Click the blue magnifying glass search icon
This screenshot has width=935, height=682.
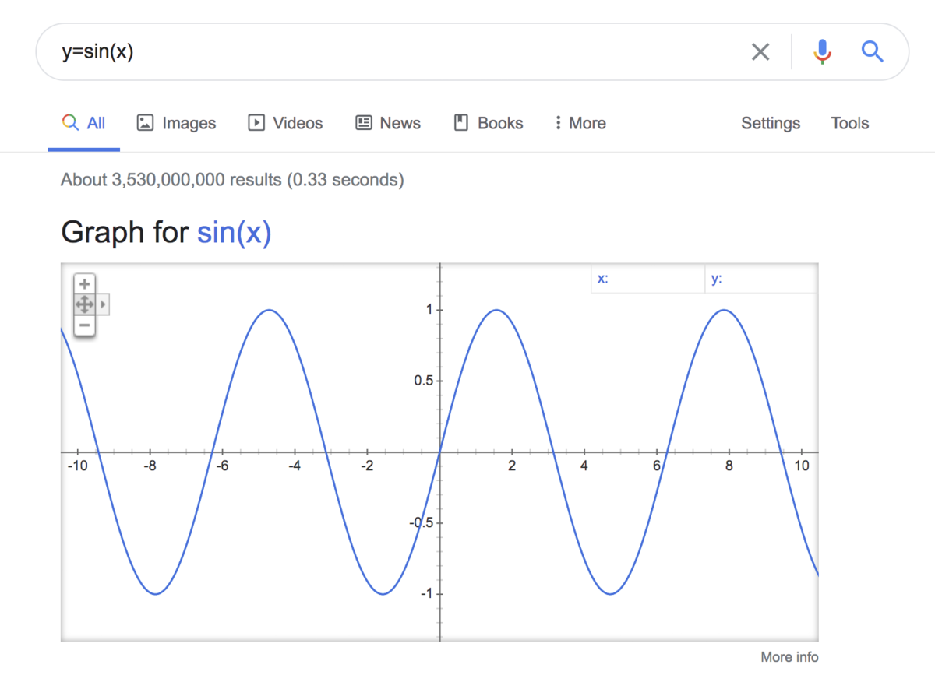click(x=873, y=51)
